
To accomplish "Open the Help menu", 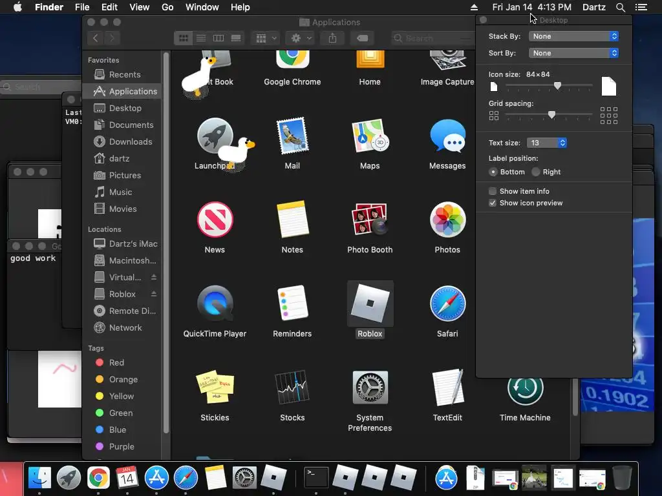I will pyautogui.click(x=240, y=7).
